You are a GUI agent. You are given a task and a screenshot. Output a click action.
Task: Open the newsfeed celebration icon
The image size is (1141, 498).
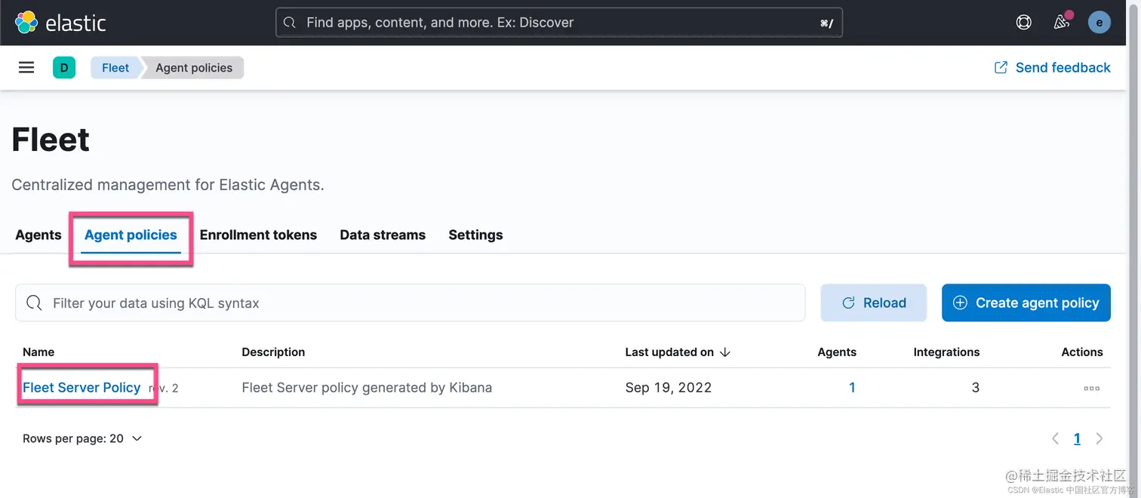pyautogui.click(x=1062, y=22)
